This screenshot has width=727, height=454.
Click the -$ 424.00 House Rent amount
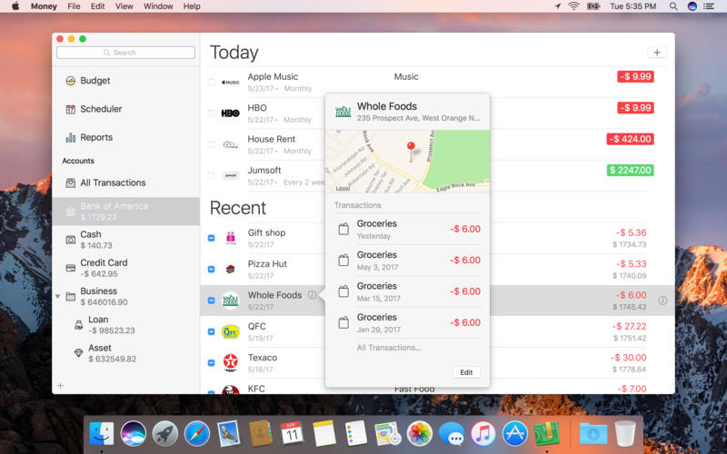[630, 139]
